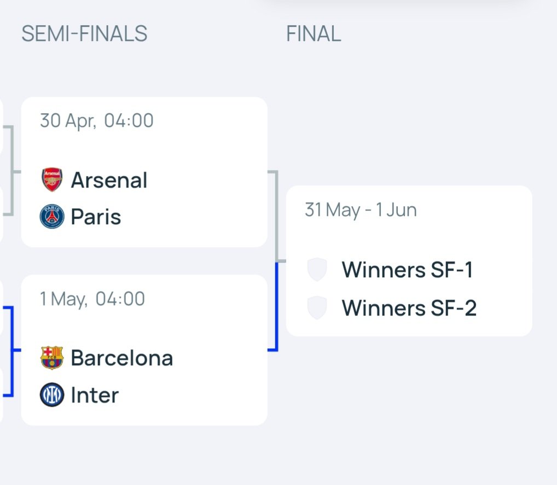557x485 pixels.
Task: Click the blue bracket line to final
Action: tap(276, 306)
